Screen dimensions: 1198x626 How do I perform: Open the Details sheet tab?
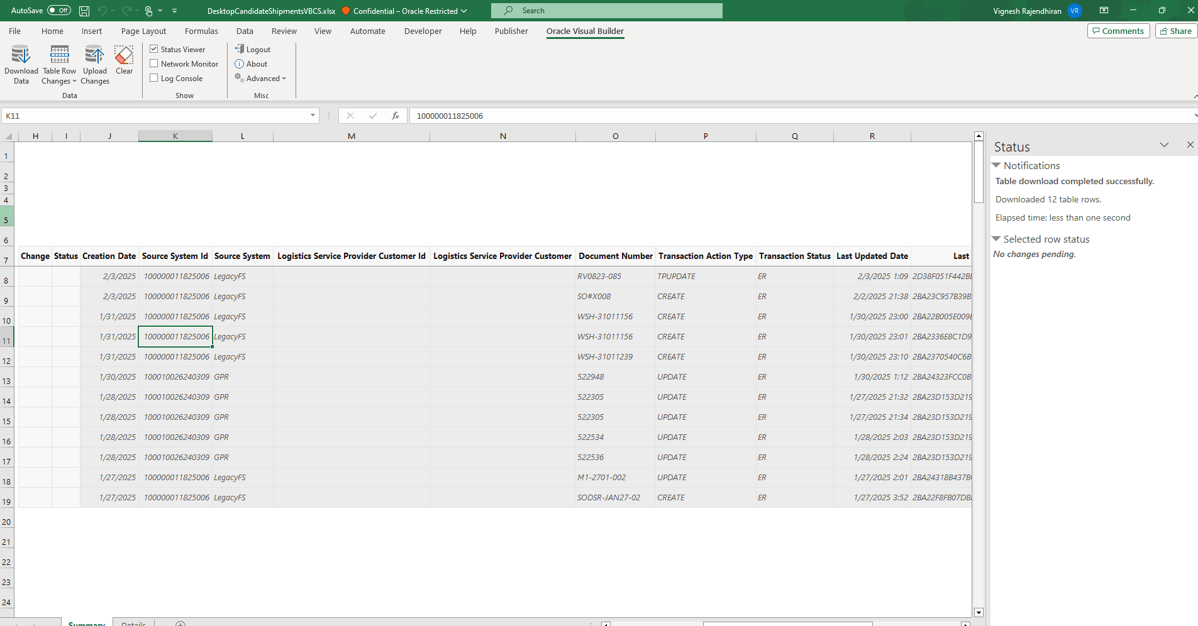[x=133, y=623]
